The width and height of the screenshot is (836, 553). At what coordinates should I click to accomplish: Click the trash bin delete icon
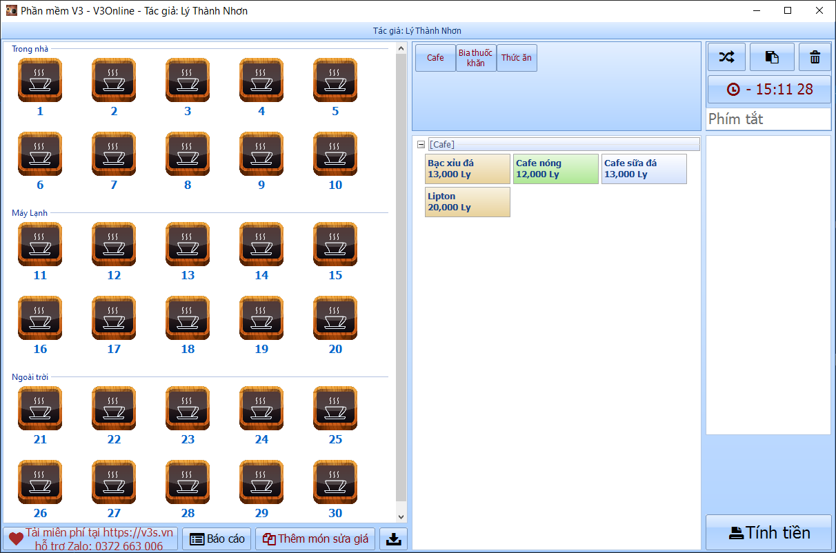815,57
